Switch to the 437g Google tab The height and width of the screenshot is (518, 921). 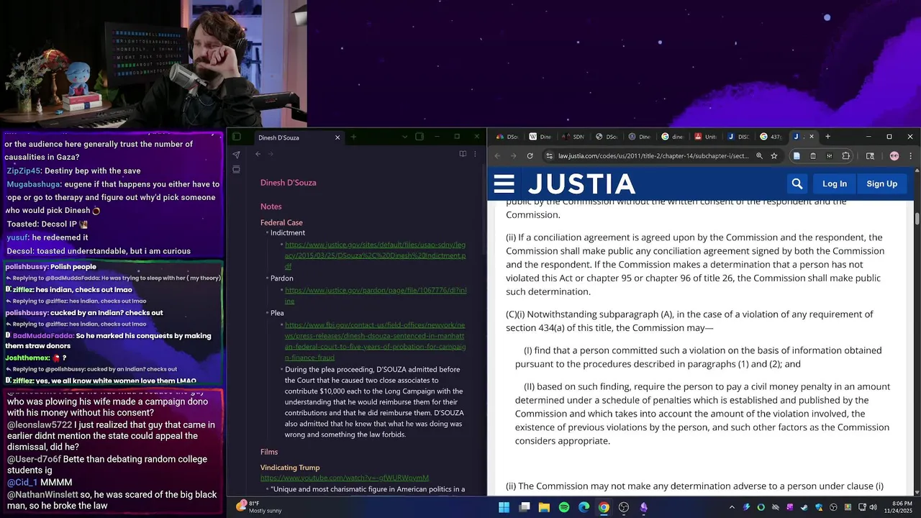pos(771,137)
